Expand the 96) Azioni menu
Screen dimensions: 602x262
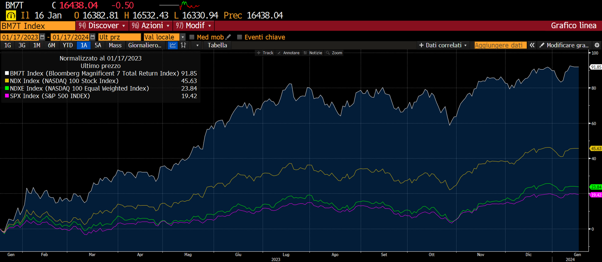[x=151, y=26]
